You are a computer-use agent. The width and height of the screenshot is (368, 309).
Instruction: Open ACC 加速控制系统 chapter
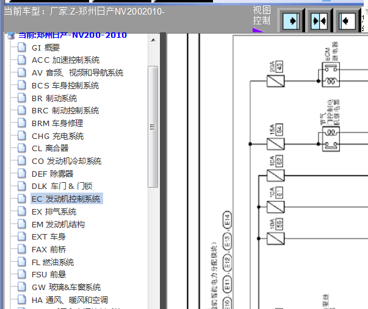pyautogui.click(x=66, y=60)
